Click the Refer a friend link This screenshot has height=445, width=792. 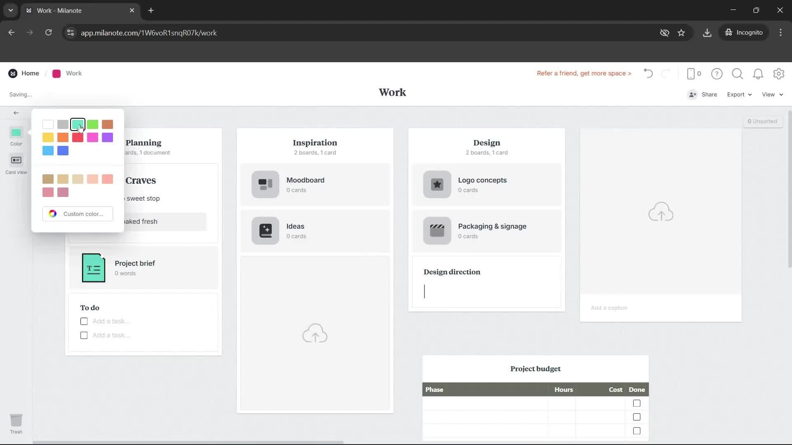coord(584,73)
